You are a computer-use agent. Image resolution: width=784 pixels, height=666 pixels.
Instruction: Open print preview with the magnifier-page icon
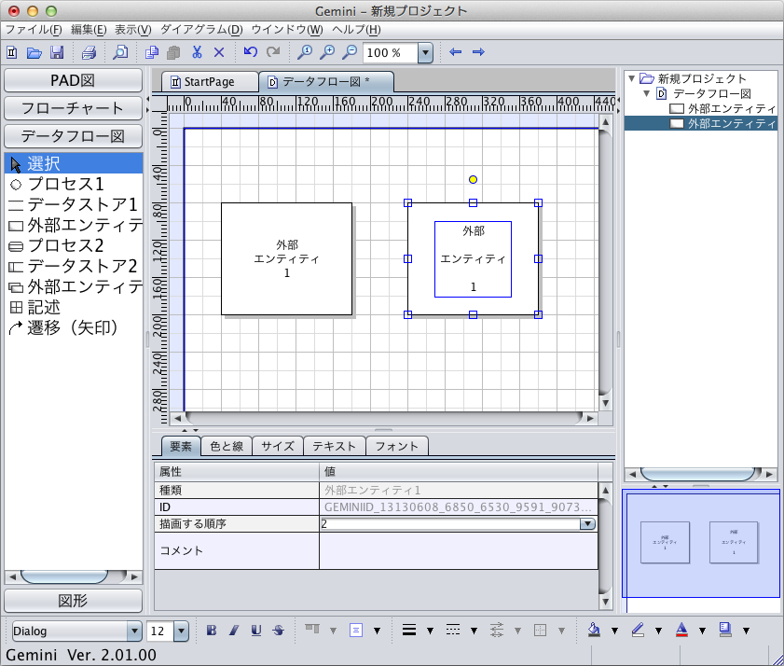click(x=120, y=52)
